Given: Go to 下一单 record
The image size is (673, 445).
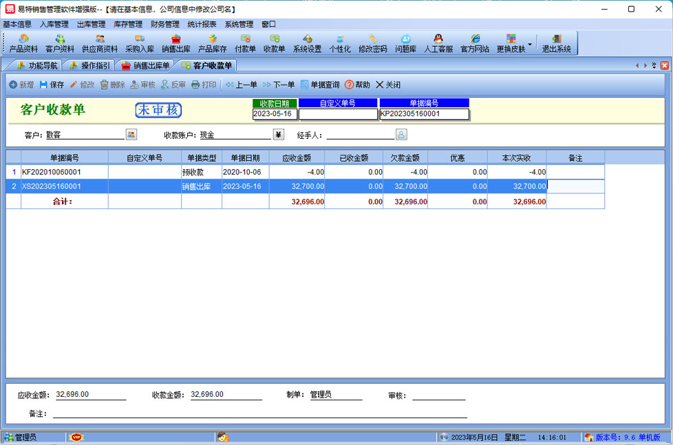Looking at the screenshot, I should (278, 85).
